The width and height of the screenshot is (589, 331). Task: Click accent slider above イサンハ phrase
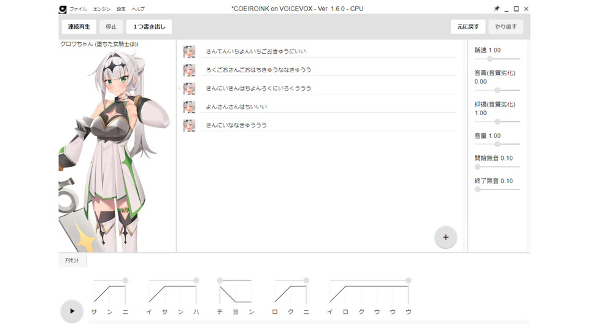(173, 280)
